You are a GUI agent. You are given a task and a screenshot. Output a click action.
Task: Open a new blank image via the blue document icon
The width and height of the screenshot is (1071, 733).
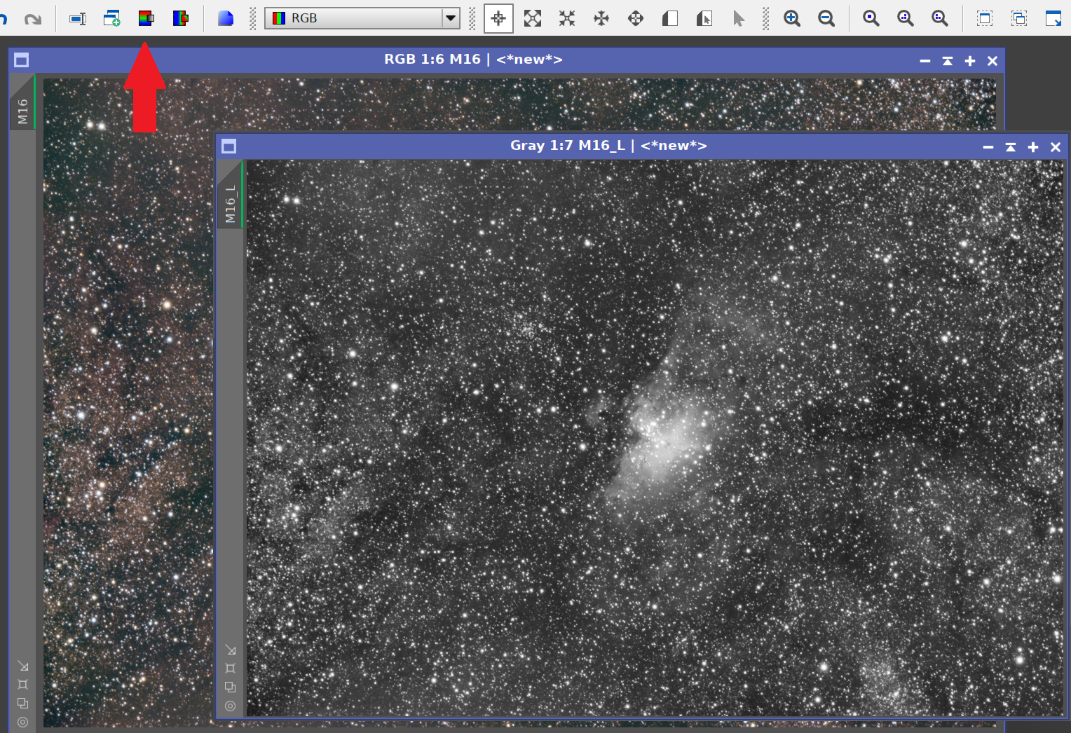226,18
